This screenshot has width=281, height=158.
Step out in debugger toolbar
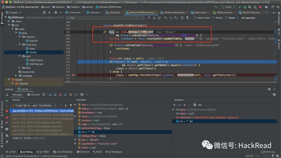click(65, 94)
